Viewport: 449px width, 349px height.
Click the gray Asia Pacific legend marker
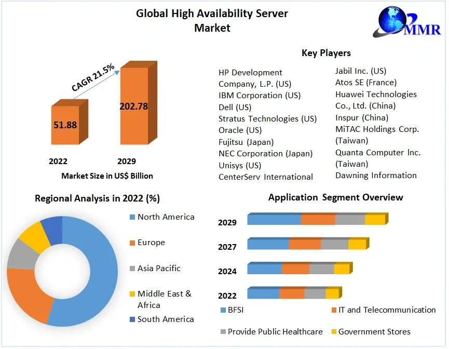point(131,268)
